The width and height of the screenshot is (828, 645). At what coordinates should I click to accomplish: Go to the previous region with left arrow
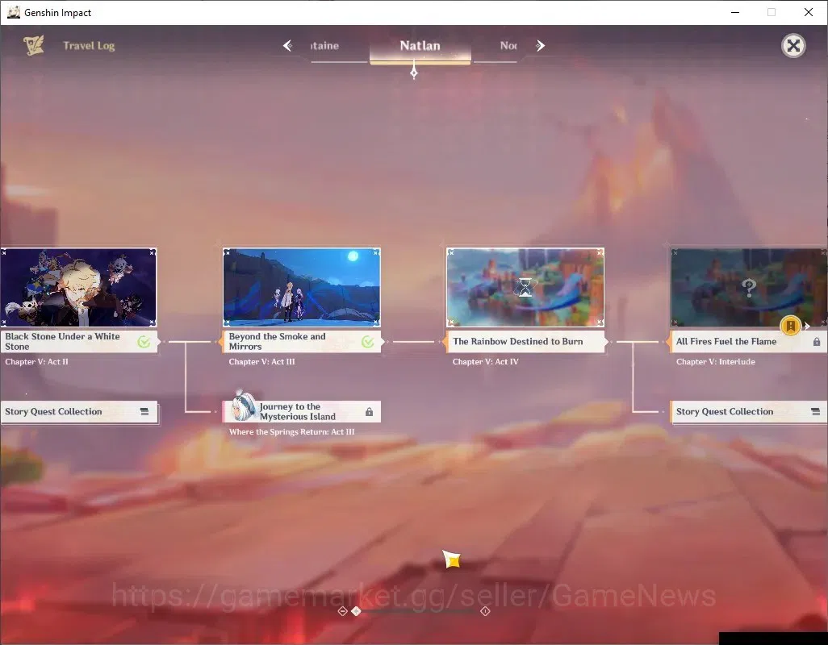tap(287, 46)
